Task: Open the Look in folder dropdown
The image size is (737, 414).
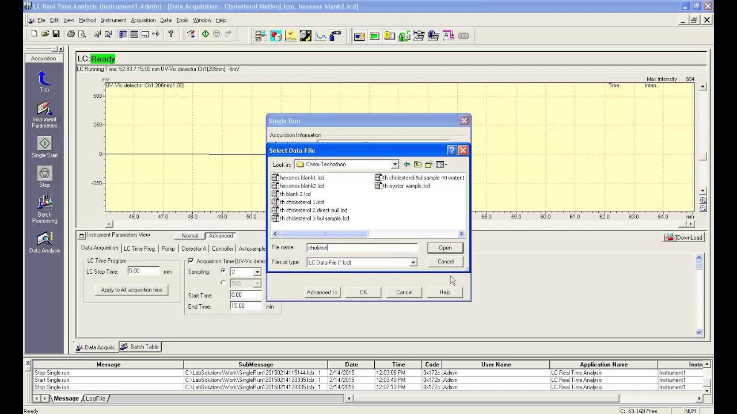Action: [x=394, y=164]
